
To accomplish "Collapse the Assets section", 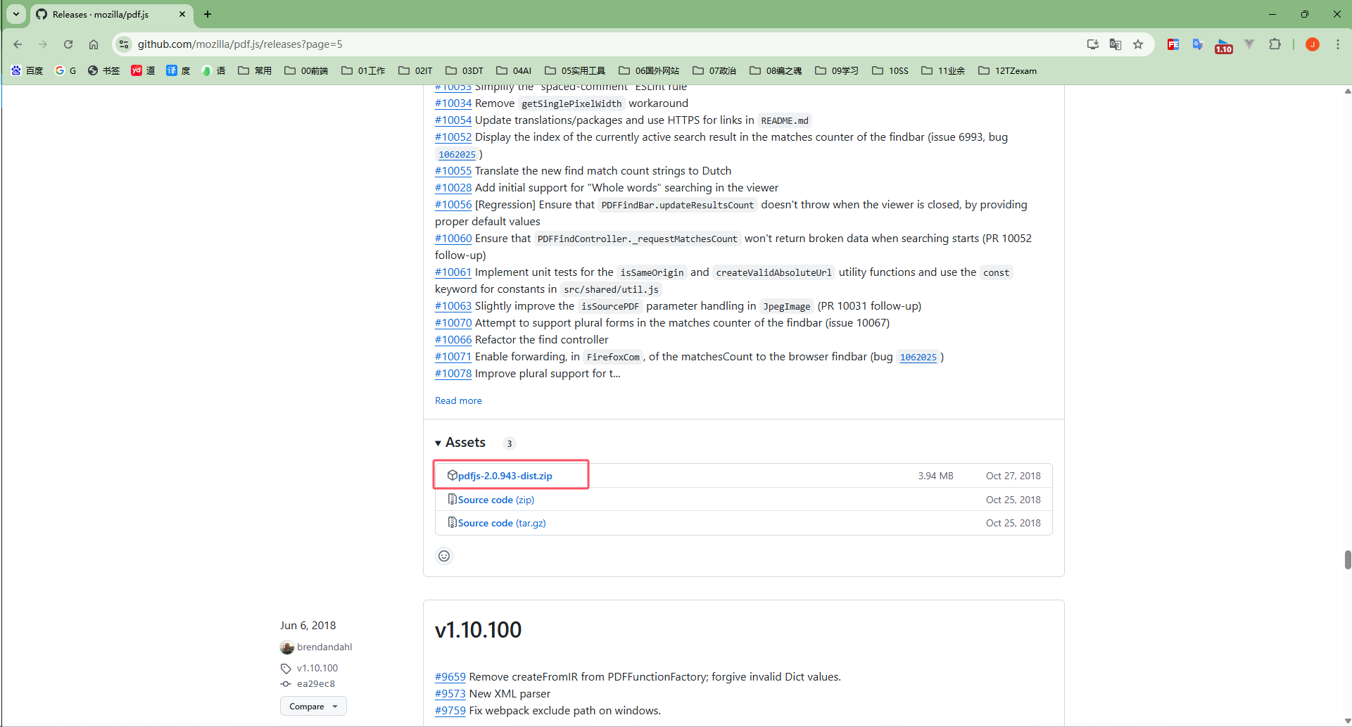I will click(461, 443).
